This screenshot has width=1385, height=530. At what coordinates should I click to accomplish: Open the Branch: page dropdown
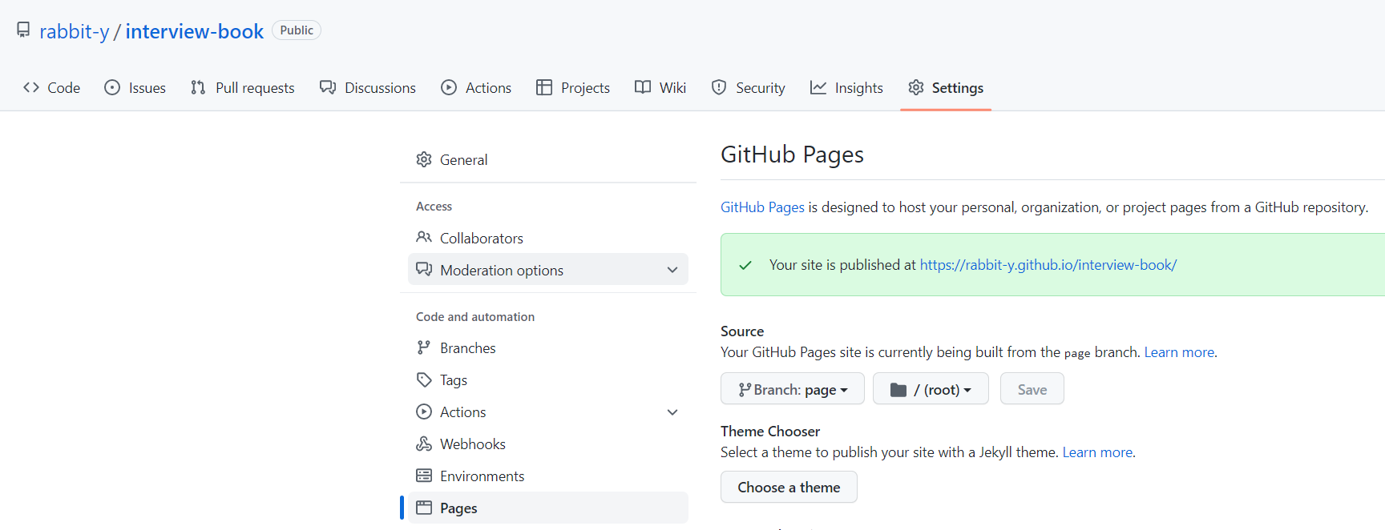[x=792, y=389]
